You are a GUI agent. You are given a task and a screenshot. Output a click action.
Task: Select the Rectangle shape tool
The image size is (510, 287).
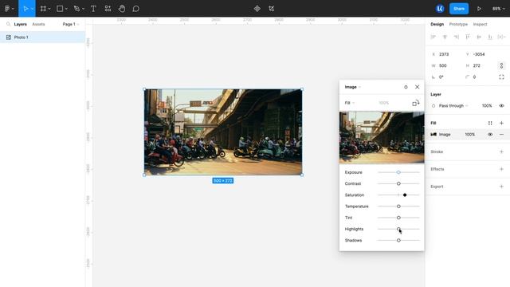(x=60, y=9)
